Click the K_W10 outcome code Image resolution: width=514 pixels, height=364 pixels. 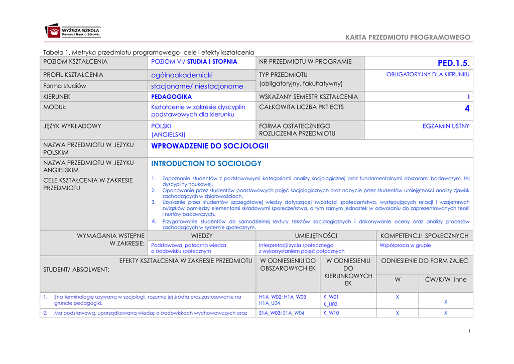(x=331, y=313)
